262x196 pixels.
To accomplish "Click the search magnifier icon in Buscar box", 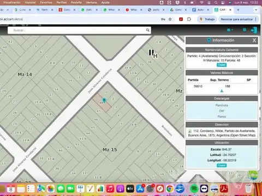I will (x=147, y=30).
